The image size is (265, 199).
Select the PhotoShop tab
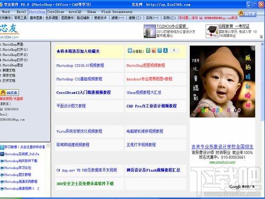point(37,12)
